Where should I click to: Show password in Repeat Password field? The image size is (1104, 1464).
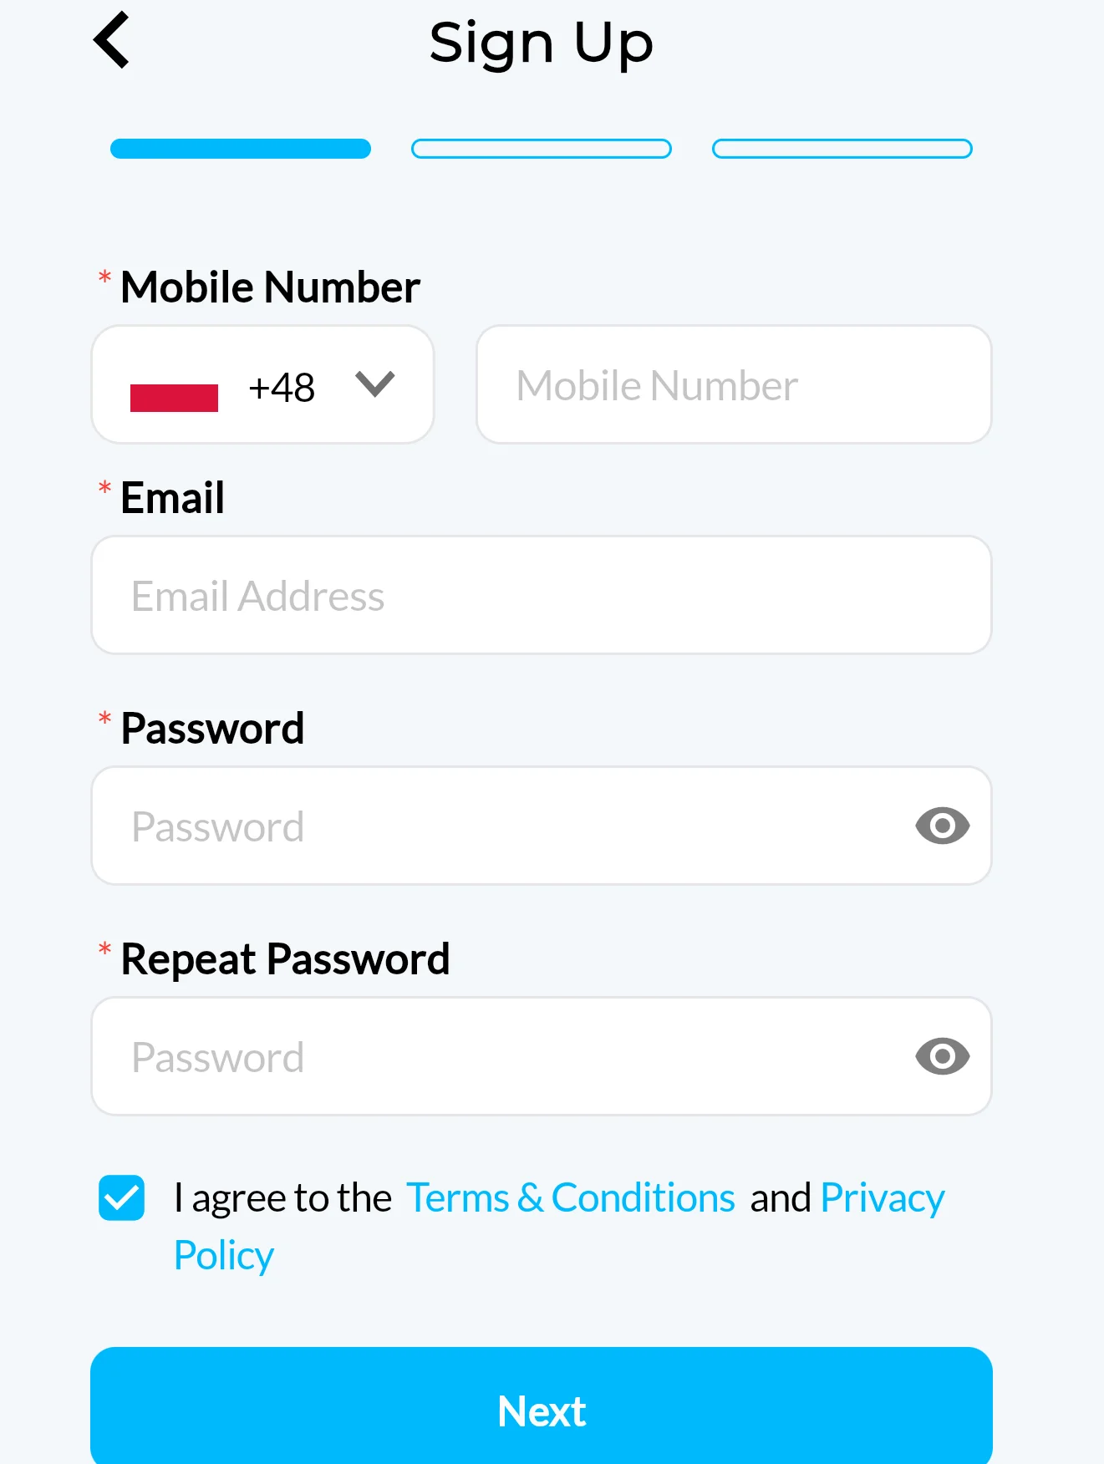coord(942,1057)
